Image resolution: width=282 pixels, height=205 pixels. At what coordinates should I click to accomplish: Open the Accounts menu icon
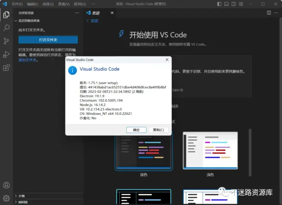pos(6,185)
